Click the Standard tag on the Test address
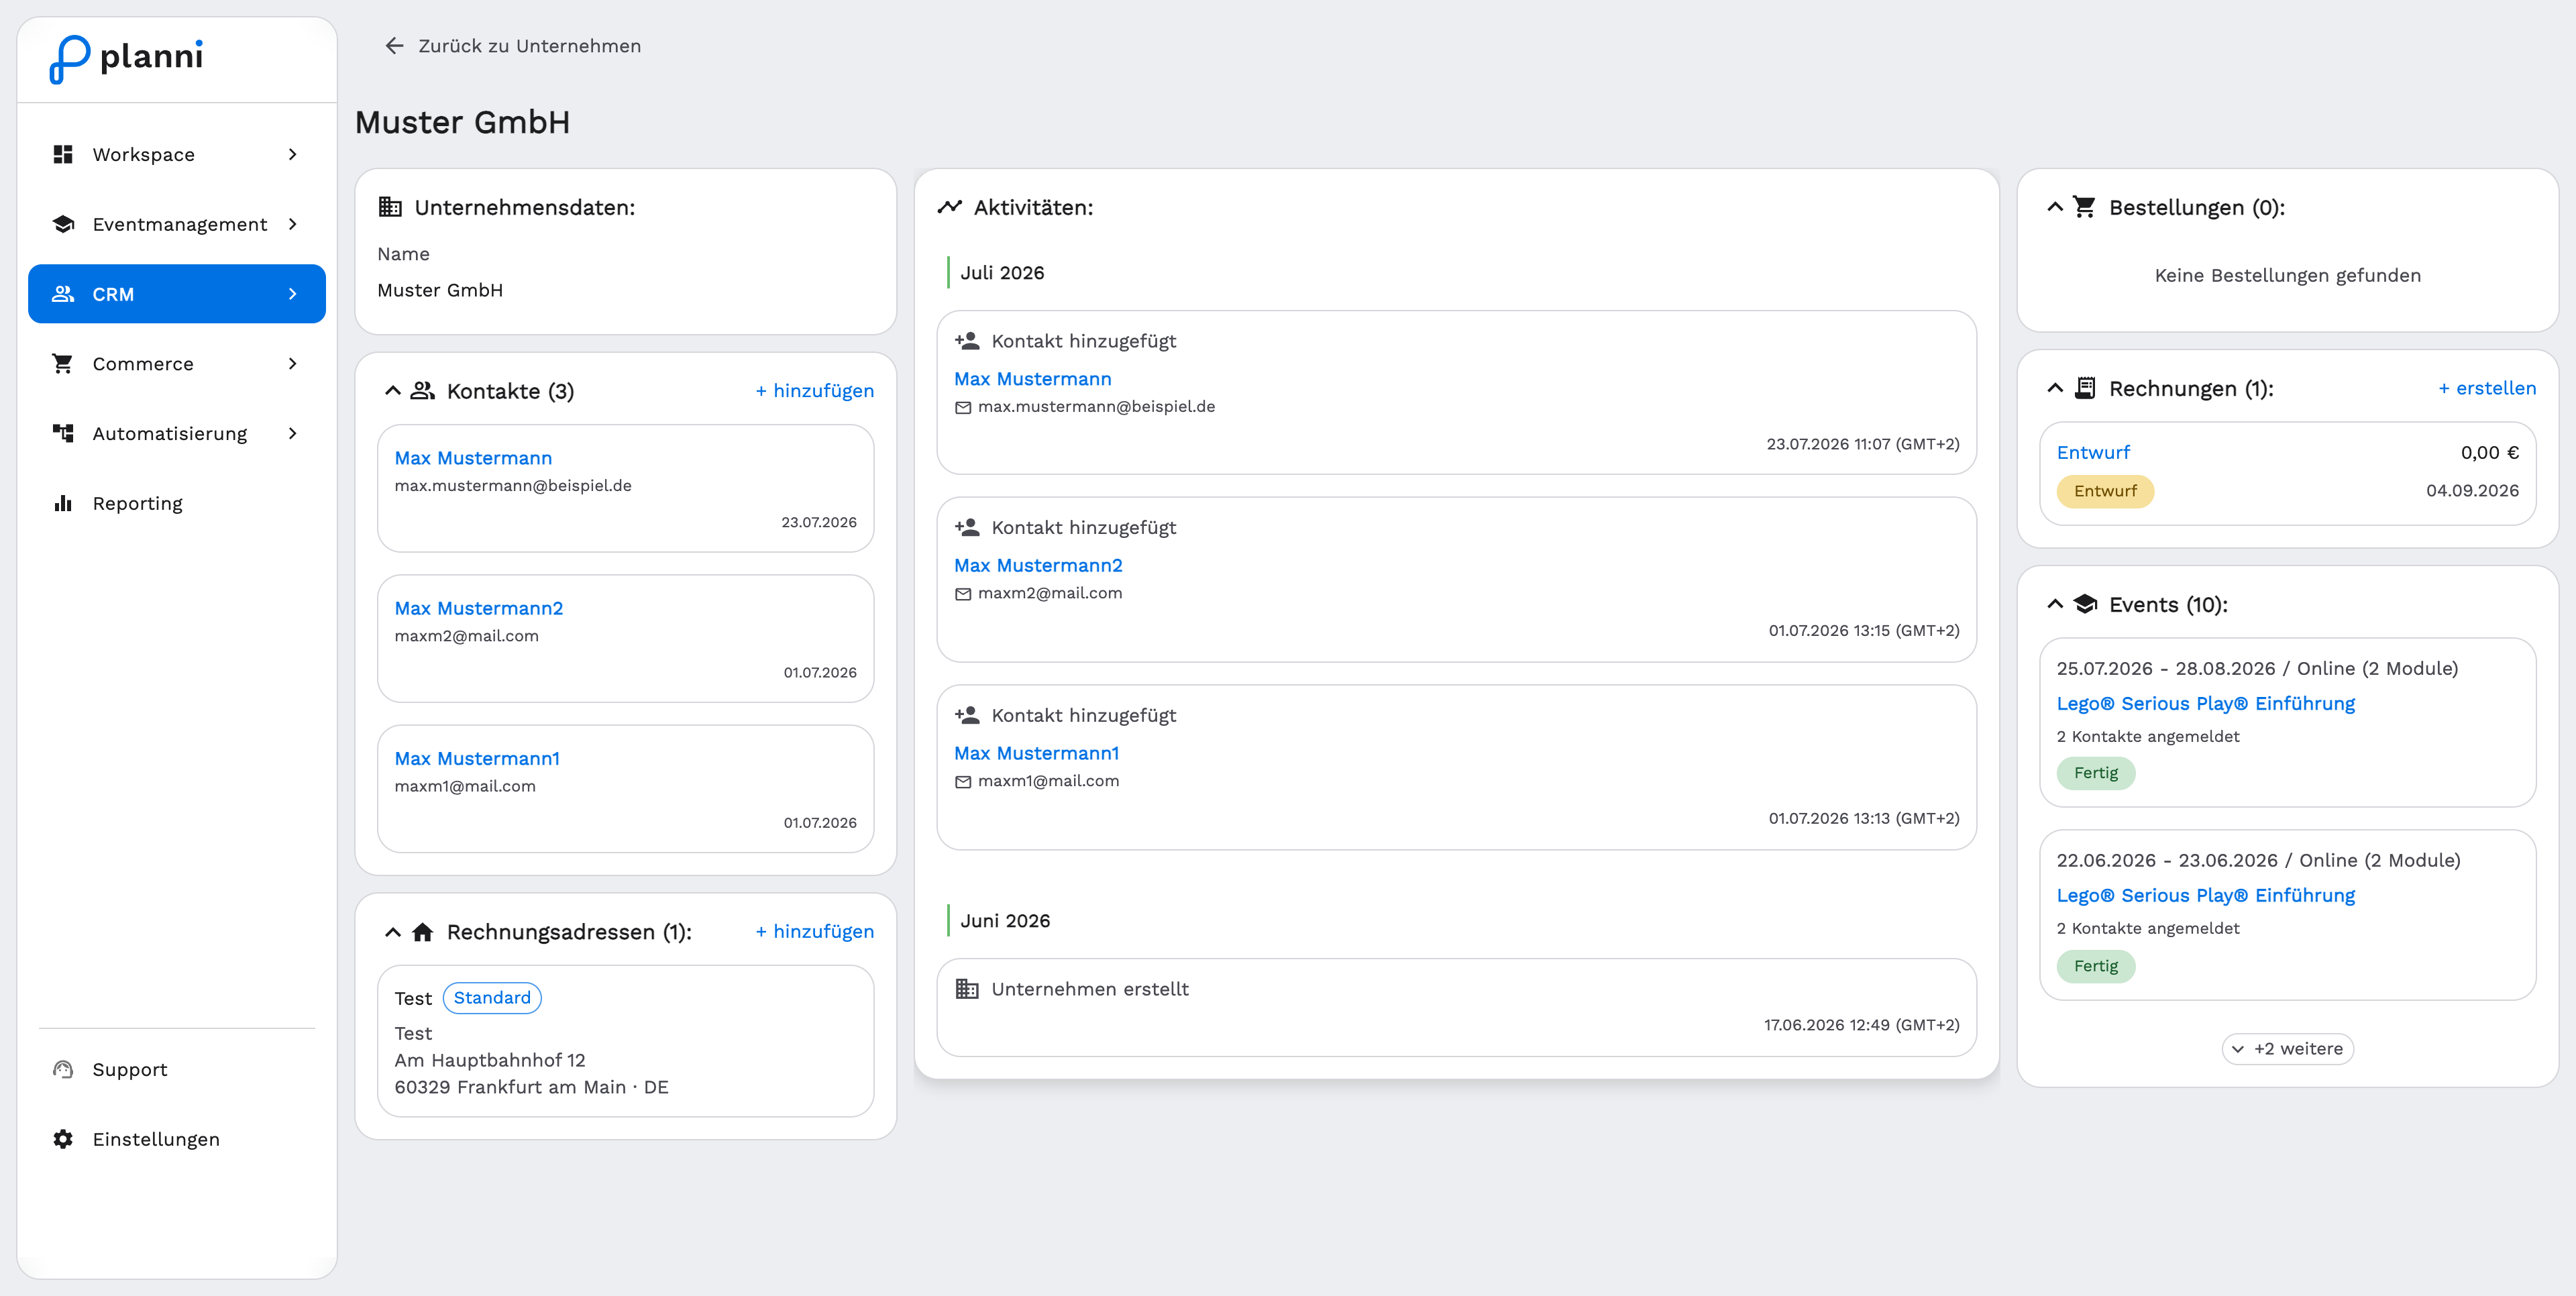The image size is (2576, 1296). [492, 998]
